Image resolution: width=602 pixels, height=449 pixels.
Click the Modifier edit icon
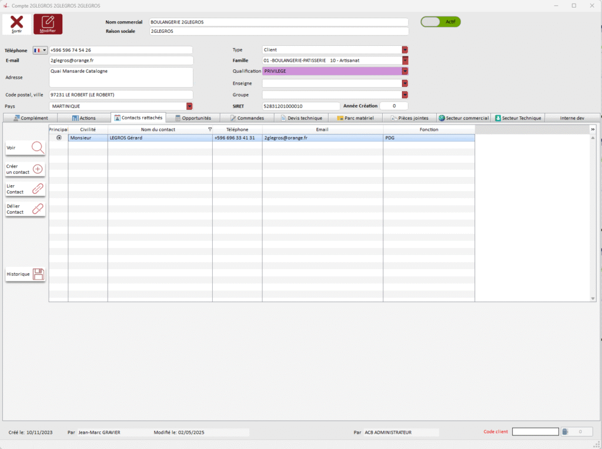pyautogui.click(x=48, y=24)
